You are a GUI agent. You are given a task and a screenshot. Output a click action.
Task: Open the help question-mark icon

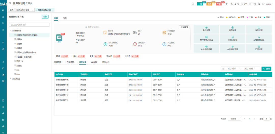coord(255,4)
